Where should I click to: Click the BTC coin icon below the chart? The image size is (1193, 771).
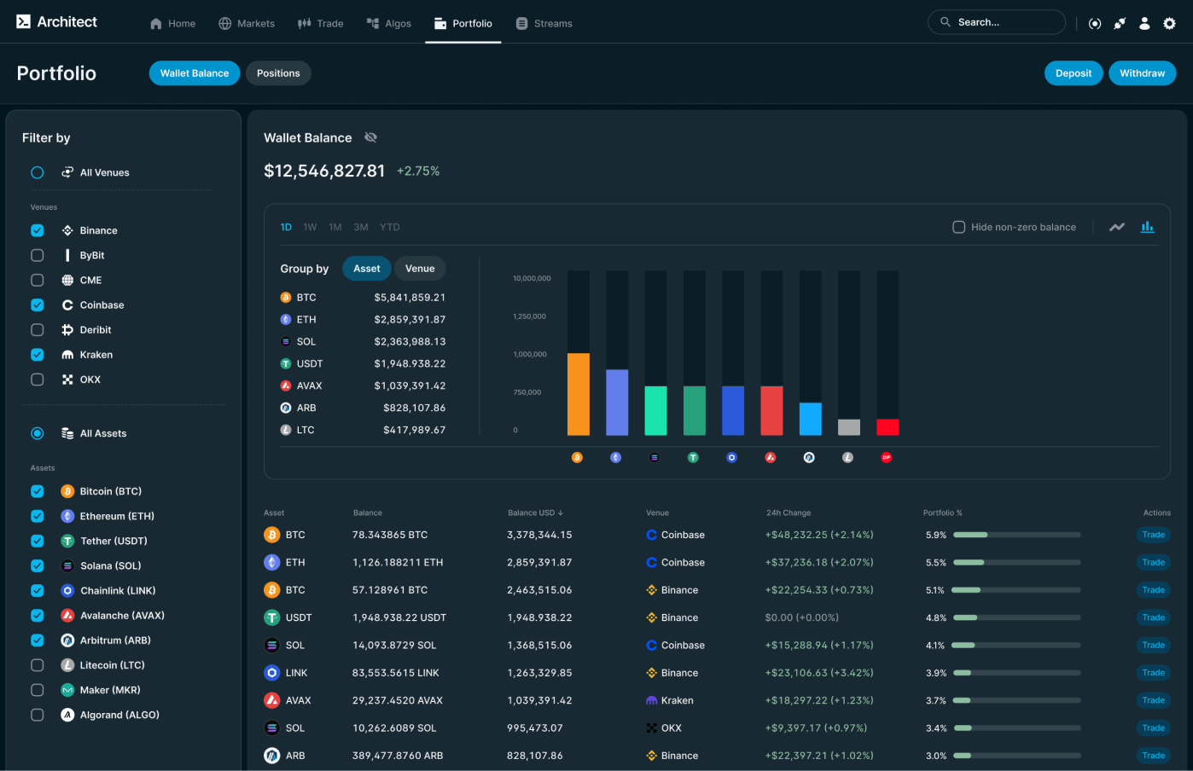[x=578, y=457]
